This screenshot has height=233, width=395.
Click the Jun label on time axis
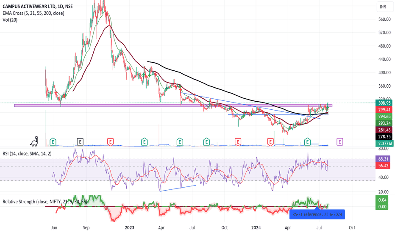(54, 227)
